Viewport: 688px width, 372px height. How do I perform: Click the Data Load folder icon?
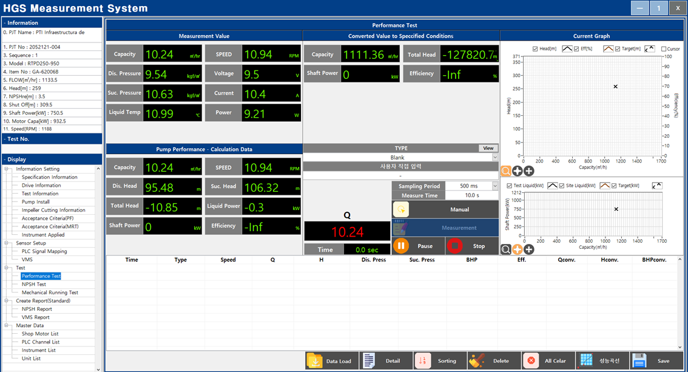pos(315,360)
